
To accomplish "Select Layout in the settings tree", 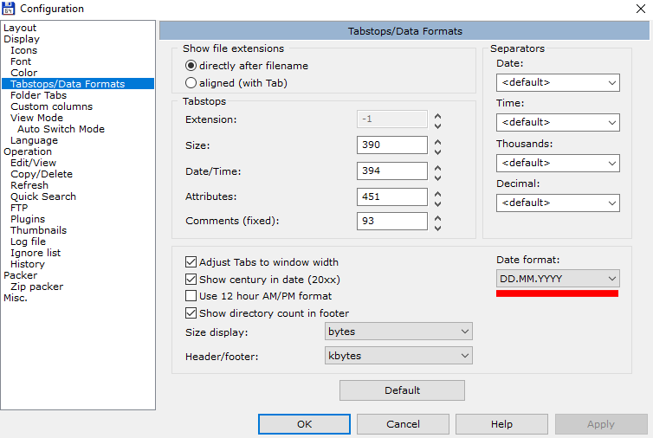I will (x=20, y=28).
